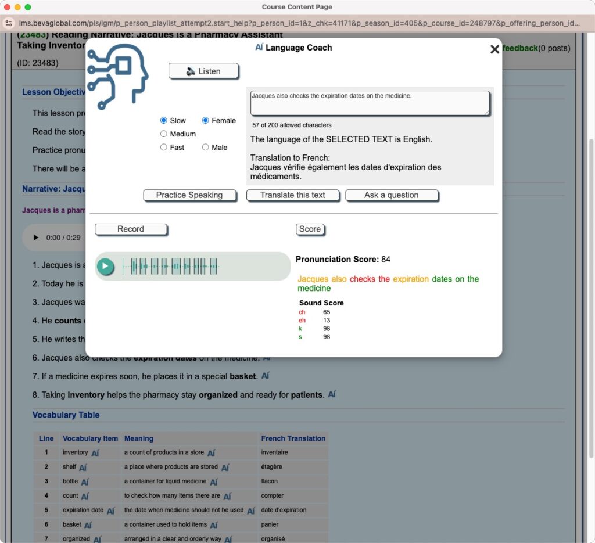595x543 pixels.
Task: Click AI icon next to bottle
Action: pos(85,481)
